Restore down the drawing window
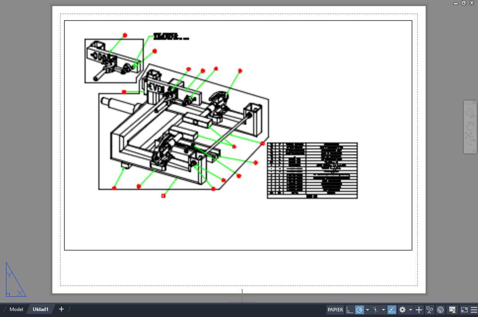 (464, 3)
